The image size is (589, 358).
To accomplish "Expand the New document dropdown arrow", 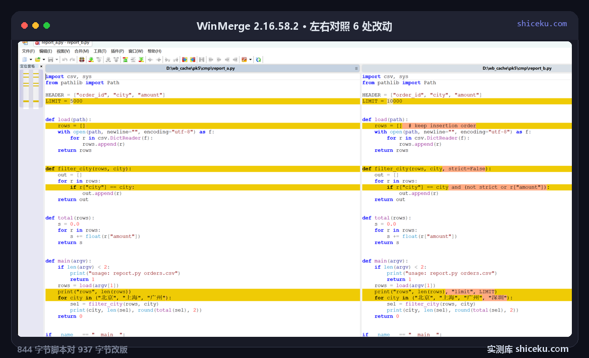I will pos(31,59).
